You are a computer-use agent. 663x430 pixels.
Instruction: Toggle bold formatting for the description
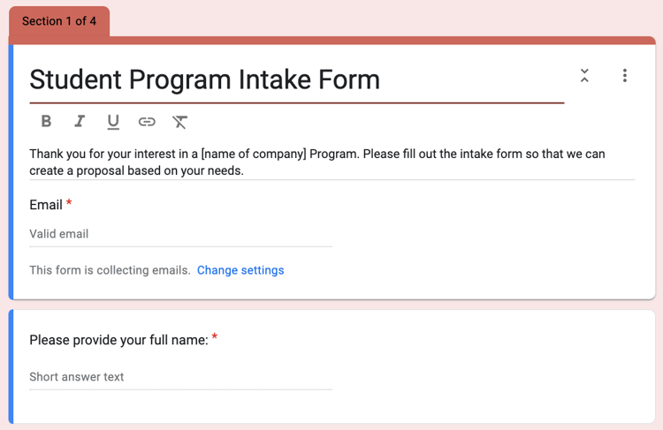[x=46, y=122]
